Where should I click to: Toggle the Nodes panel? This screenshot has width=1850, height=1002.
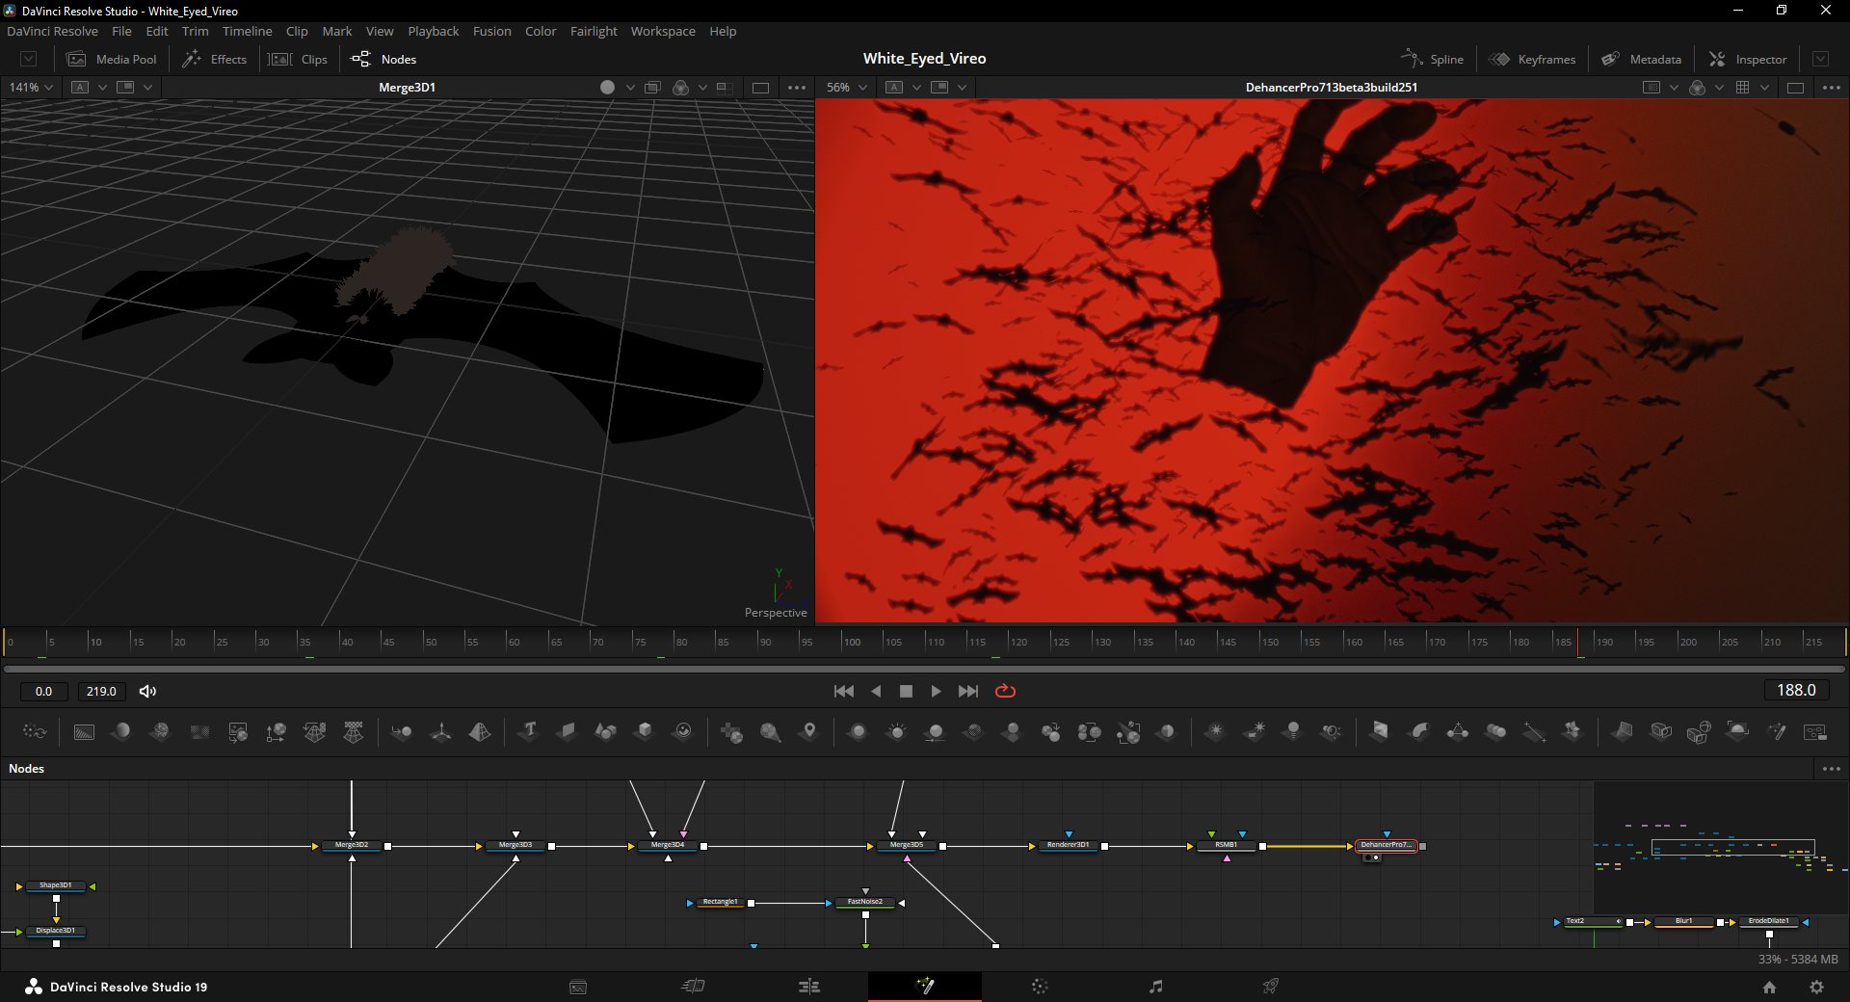coord(383,59)
